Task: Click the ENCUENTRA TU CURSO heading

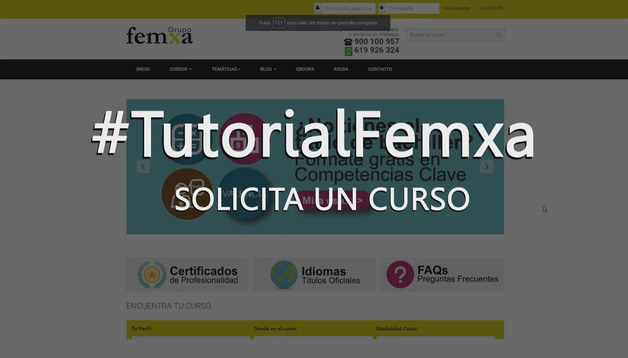Action: click(169, 306)
